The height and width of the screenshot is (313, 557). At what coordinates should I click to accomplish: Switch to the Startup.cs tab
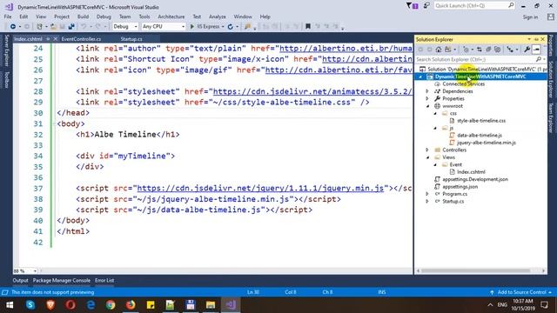[131, 39]
